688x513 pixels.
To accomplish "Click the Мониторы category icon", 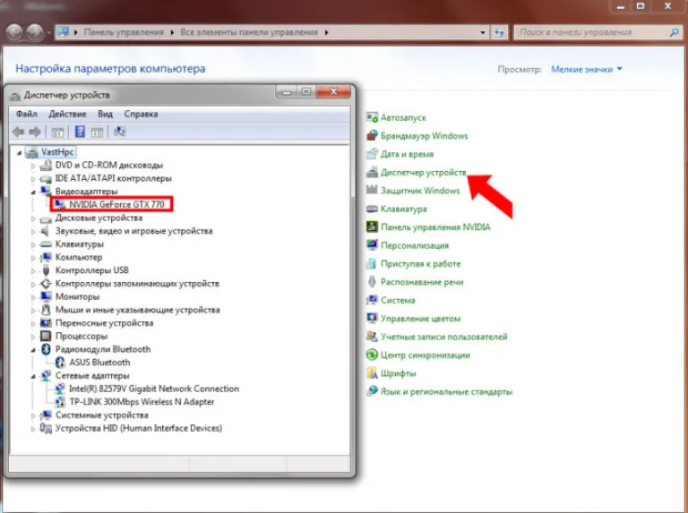I will 46,296.
